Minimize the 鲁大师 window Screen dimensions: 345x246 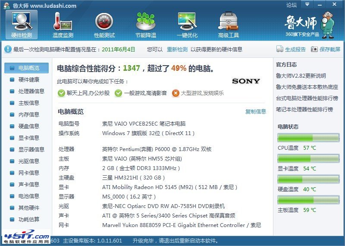[x=320, y=4]
